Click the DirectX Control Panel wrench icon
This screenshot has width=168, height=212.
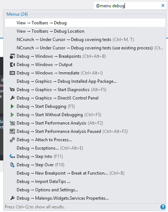tap(12, 98)
